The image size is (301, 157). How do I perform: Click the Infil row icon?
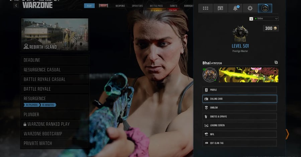coord(206,134)
